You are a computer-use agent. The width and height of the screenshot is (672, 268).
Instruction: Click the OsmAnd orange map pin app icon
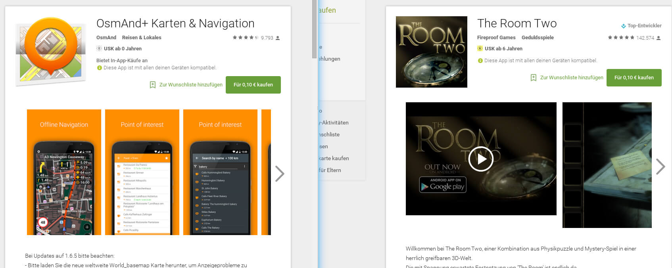point(50,51)
